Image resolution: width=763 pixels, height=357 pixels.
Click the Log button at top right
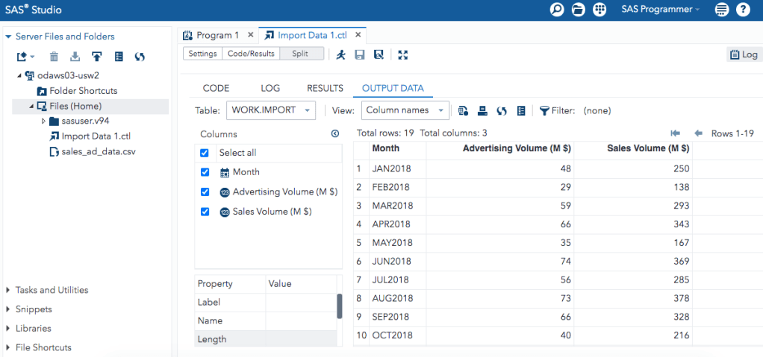pyautogui.click(x=744, y=54)
